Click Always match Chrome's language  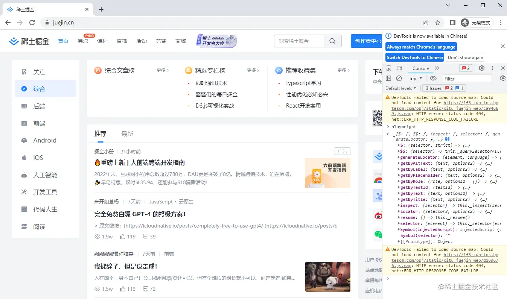[421, 47]
